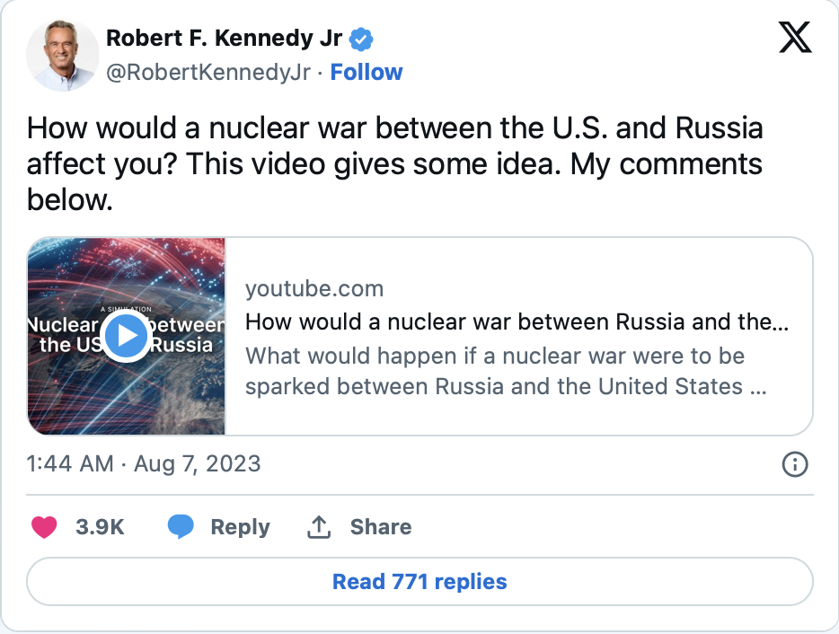Click the blue reply bubble icon
The image size is (839, 634).
tap(181, 527)
